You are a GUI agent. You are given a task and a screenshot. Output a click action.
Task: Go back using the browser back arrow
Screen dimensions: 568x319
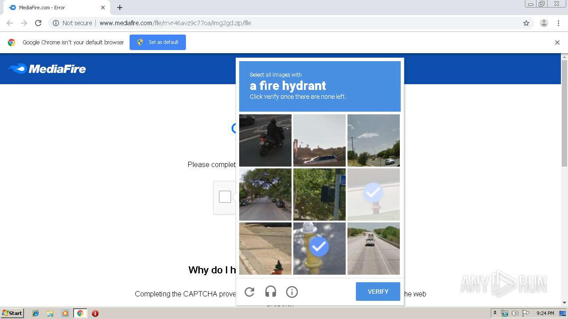[x=10, y=23]
